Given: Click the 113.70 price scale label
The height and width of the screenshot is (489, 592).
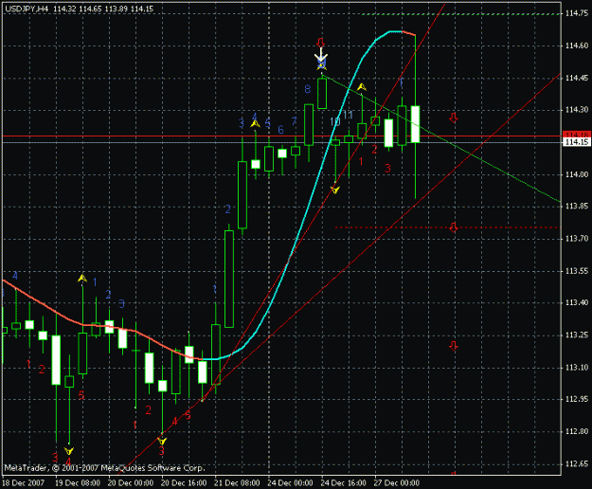Looking at the screenshot, I should click(x=577, y=238).
